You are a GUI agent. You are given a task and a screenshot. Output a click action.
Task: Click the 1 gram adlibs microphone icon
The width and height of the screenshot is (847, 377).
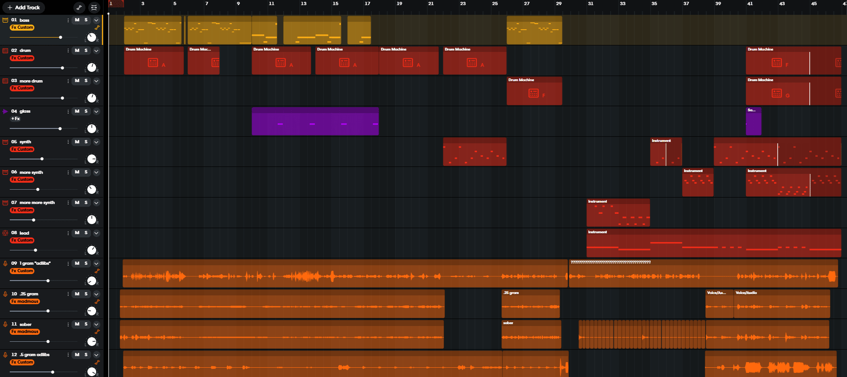pyautogui.click(x=5, y=263)
